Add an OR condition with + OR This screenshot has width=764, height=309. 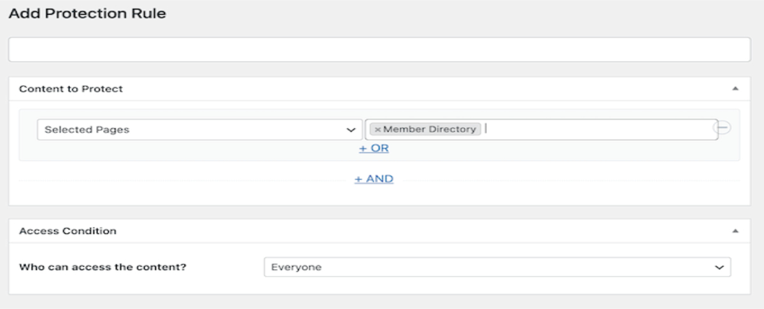(374, 149)
